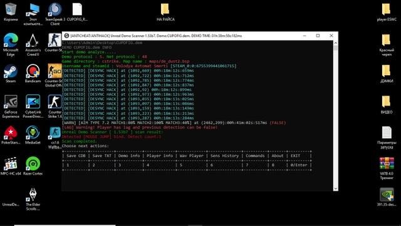Click the EXIT option in console
The image size is (401, 226).
[x=295, y=156]
